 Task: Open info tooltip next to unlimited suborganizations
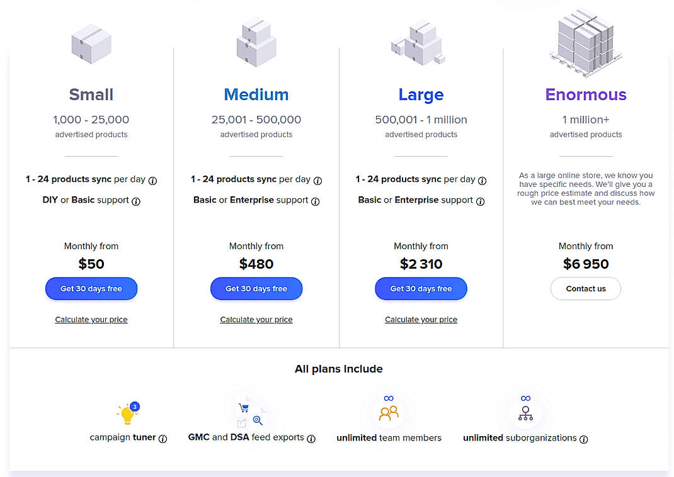(584, 440)
